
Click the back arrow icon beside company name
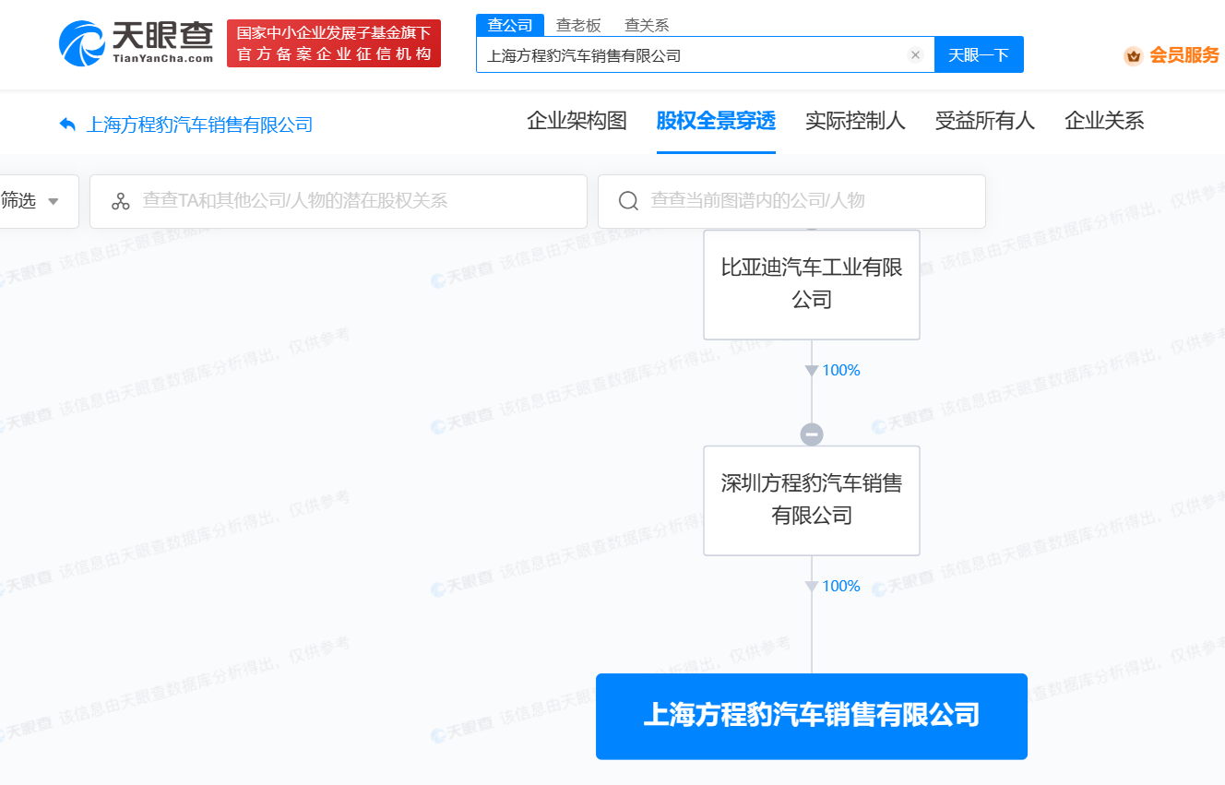[67, 125]
